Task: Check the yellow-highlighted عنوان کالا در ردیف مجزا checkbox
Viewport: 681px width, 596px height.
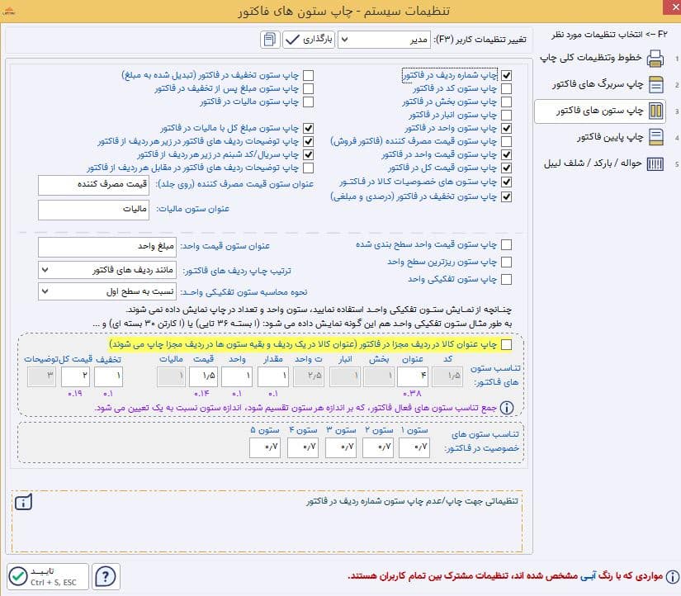Action: point(506,344)
